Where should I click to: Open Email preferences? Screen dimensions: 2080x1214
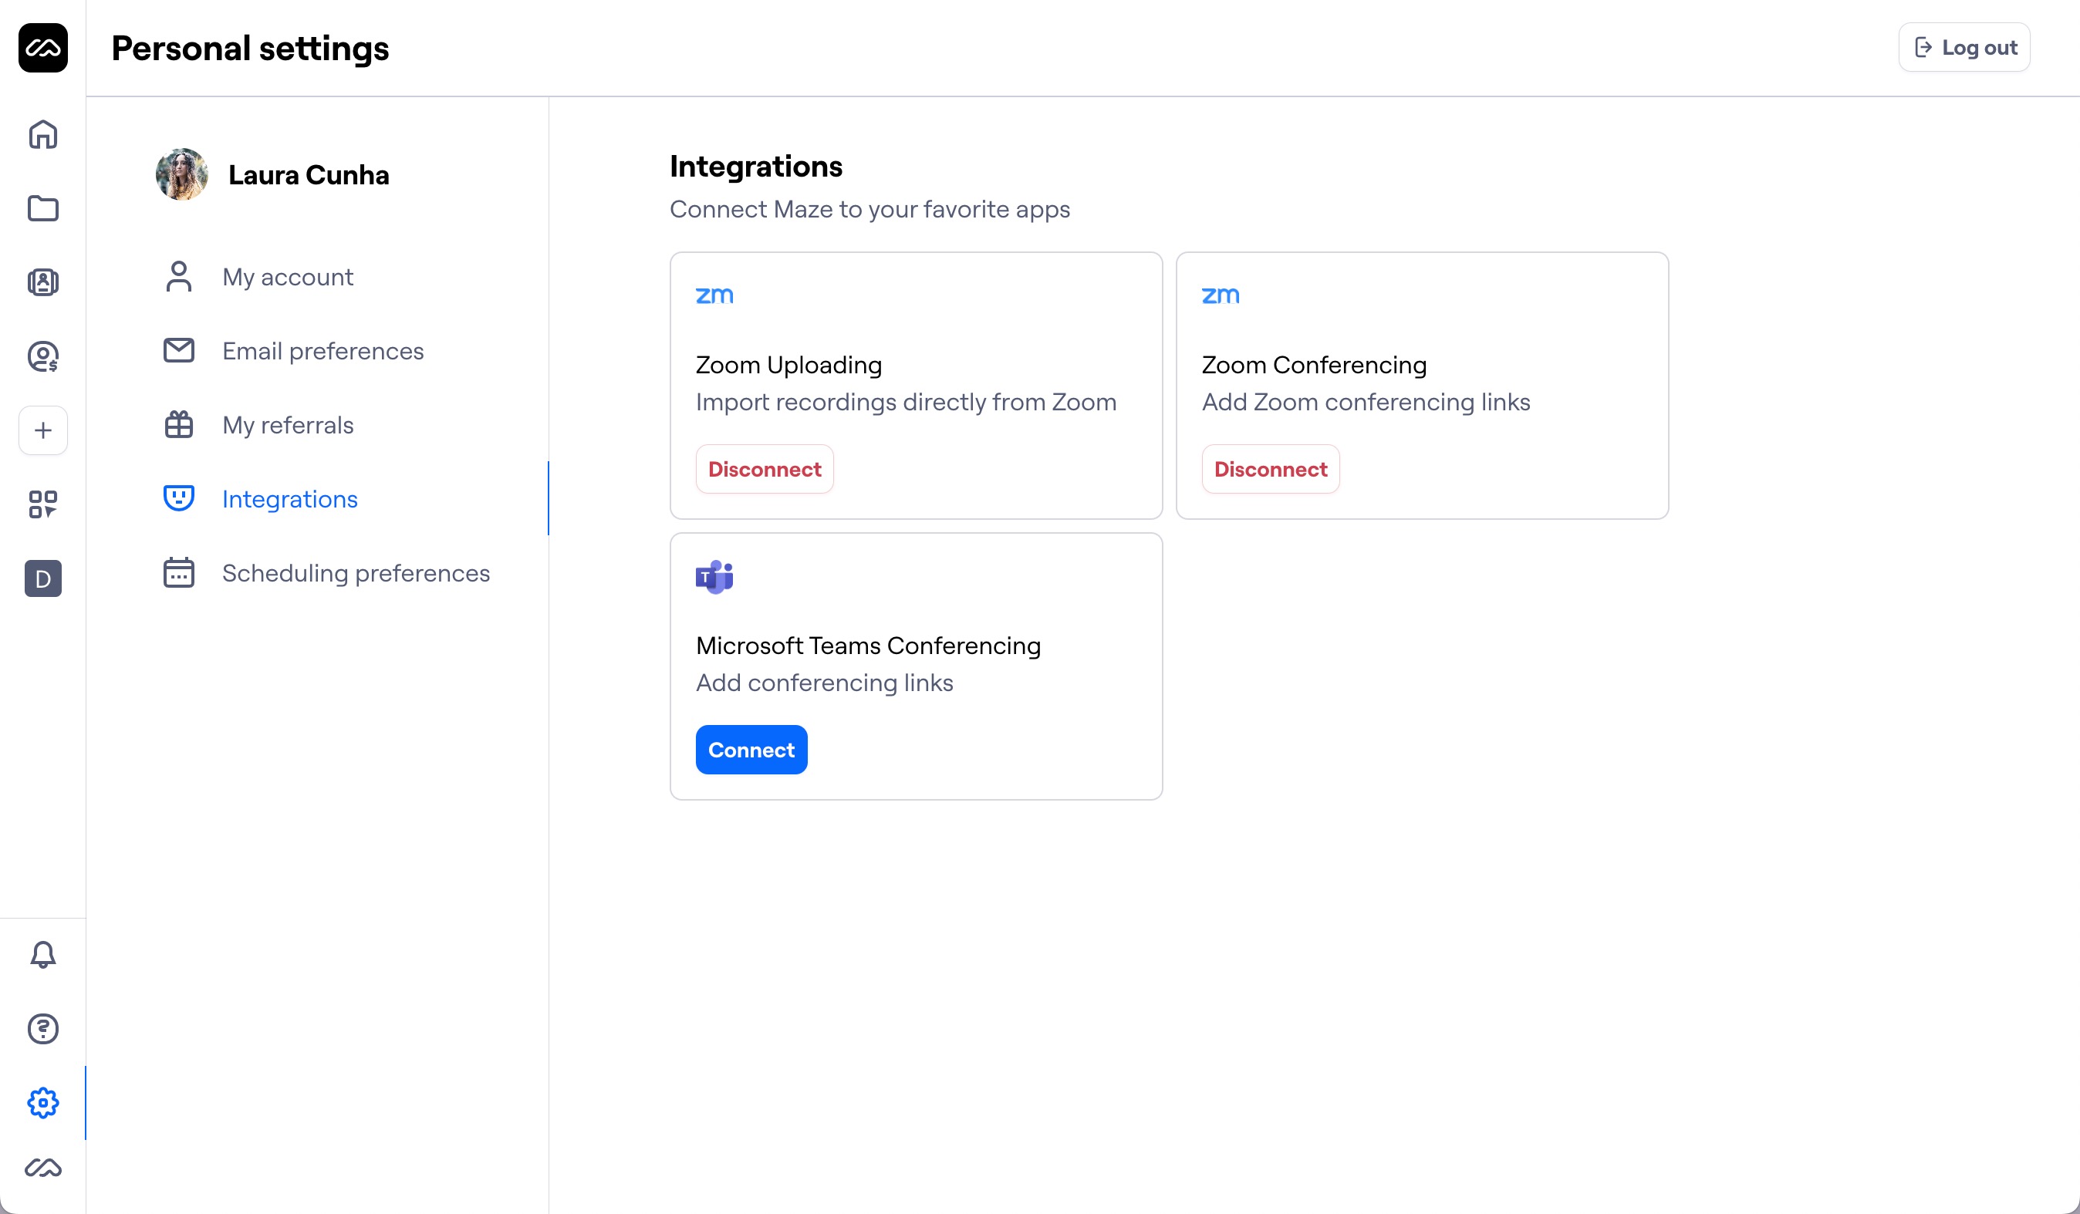tap(322, 350)
